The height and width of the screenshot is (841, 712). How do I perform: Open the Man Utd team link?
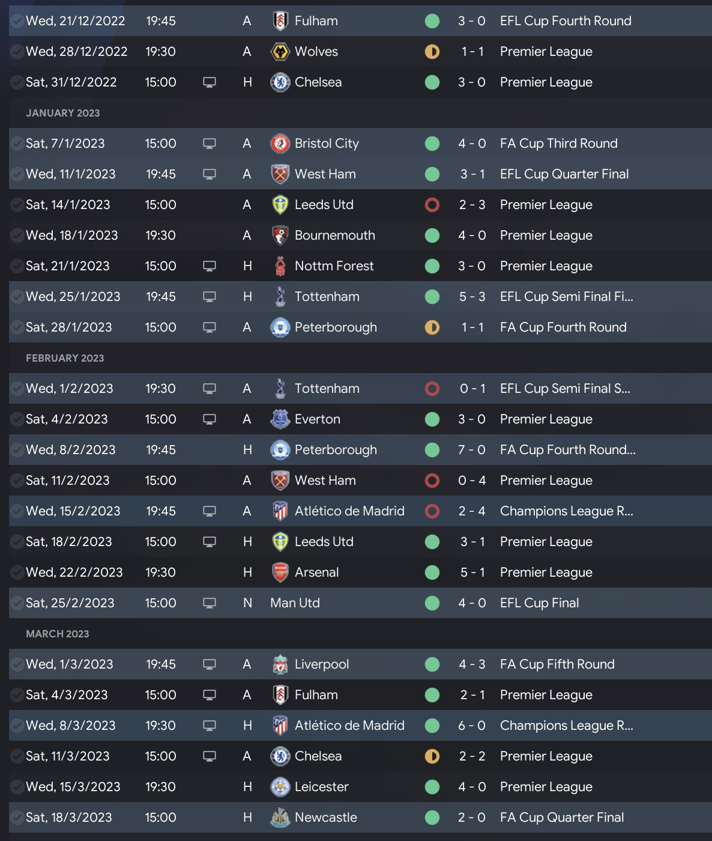(x=295, y=603)
